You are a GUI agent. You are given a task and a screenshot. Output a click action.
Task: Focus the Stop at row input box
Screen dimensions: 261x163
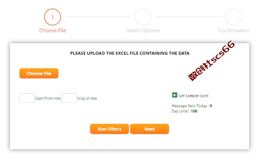69,98
